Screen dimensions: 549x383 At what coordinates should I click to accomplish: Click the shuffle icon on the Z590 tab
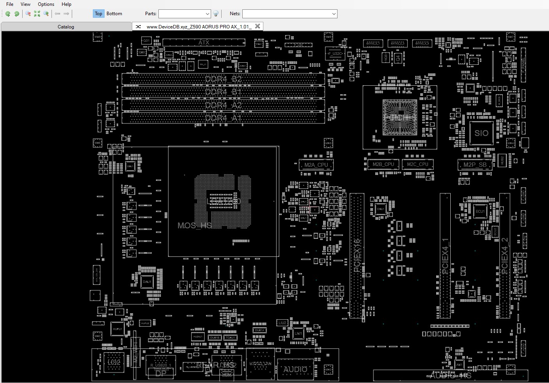(138, 26)
